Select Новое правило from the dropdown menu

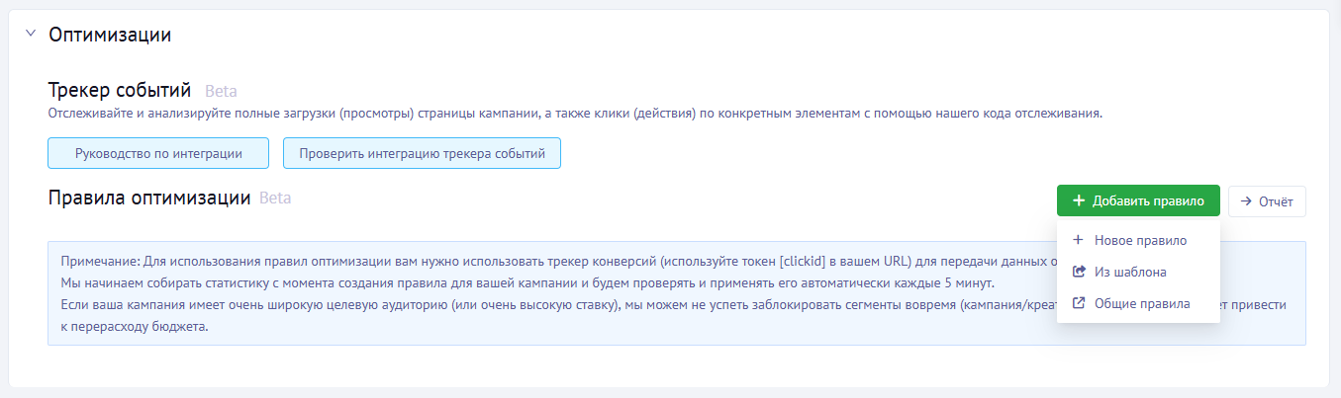(1140, 240)
